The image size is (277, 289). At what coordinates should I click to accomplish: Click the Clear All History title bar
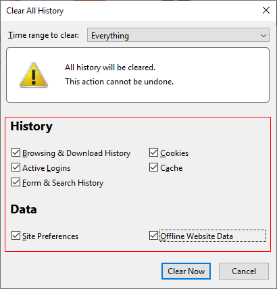[x=130, y=10]
